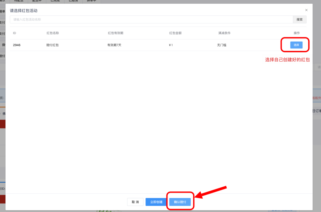Open the 配送中 orders tab
This screenshot has width=321, height=212.
37,1
